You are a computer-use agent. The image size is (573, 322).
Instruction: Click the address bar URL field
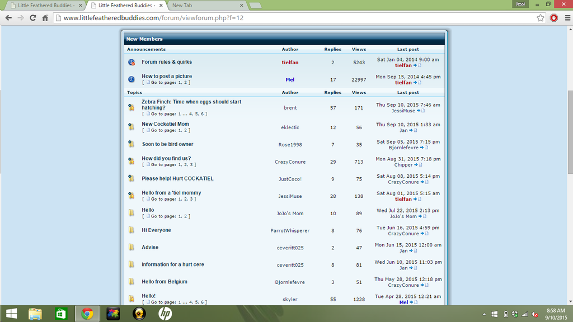(280, 18)
